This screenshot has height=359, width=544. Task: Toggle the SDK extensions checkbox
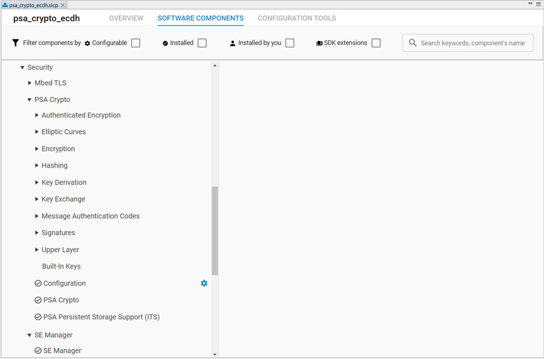[x=376, y=42]
